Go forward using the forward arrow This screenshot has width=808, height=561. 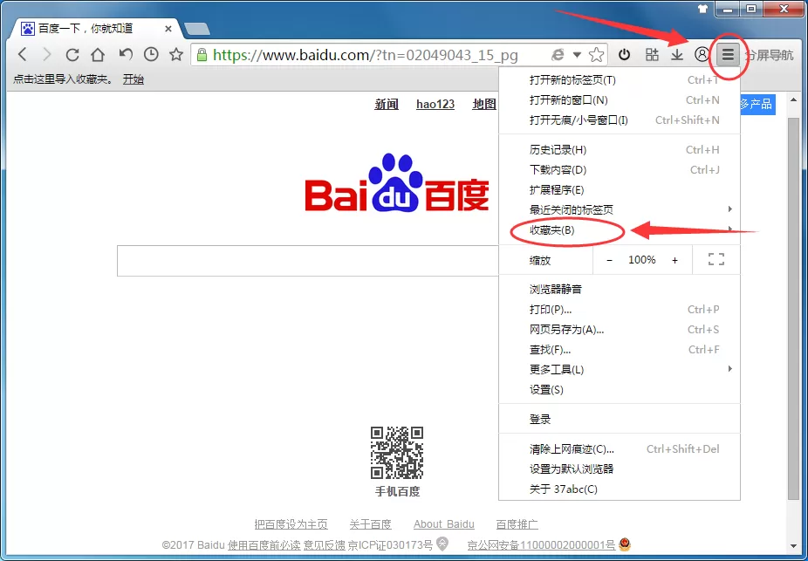pyautogui.click(x=47, y=54)
